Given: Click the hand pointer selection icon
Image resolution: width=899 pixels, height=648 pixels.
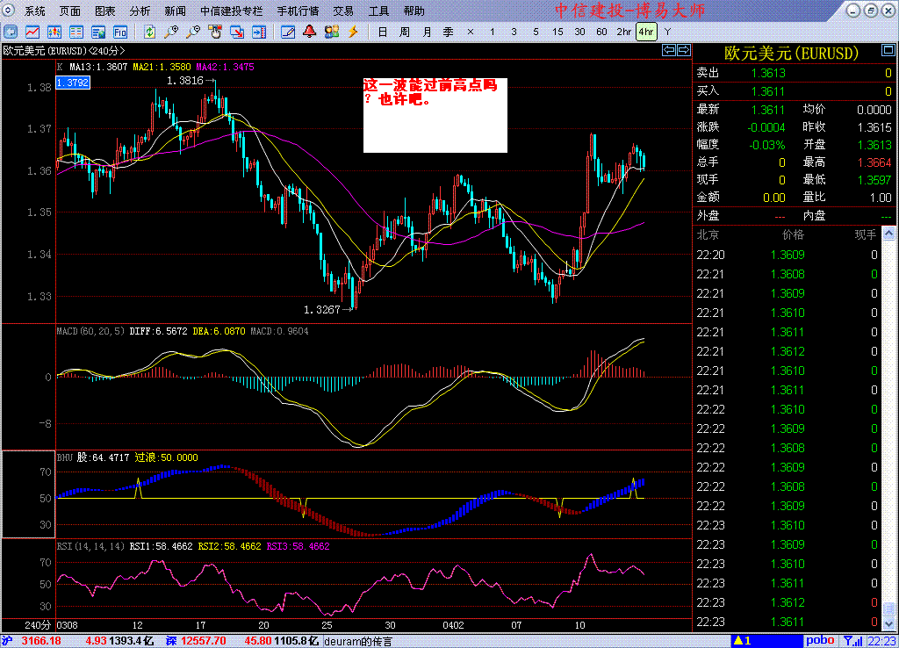Looking at the screenshot, I should (215, 32).
